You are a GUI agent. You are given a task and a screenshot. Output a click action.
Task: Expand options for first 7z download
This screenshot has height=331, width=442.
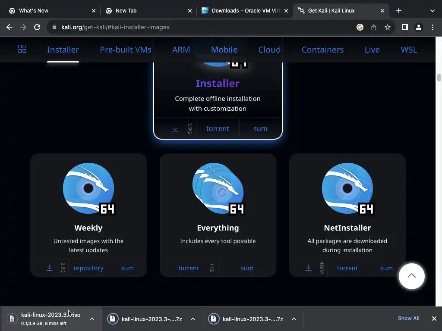click(x=193, y=319)
